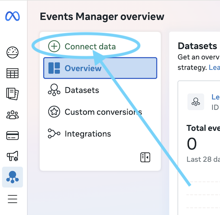Click the dataset icon in Datasets card
Screen dimensions: 220x215
click(196, 102)
